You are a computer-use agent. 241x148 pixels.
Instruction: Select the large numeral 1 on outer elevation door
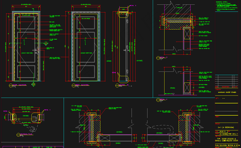click(24, 42)
